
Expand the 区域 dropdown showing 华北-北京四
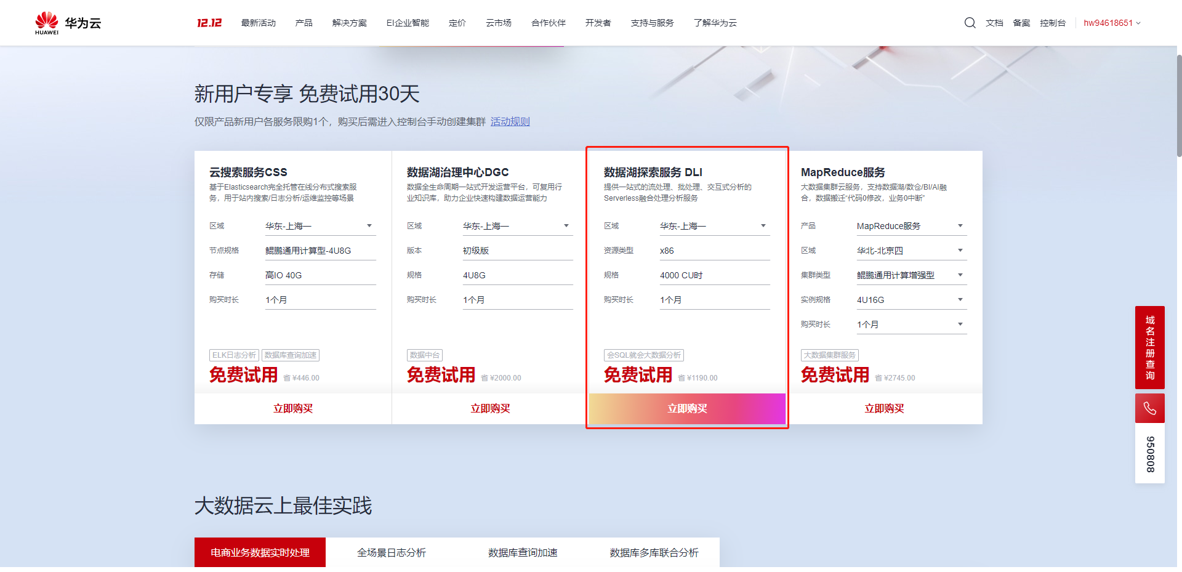[912, 251]
